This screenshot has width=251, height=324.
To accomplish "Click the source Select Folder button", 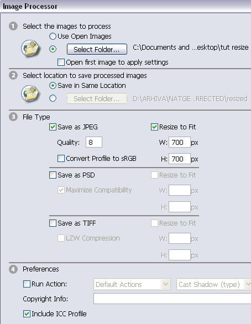I will (97, 49).
